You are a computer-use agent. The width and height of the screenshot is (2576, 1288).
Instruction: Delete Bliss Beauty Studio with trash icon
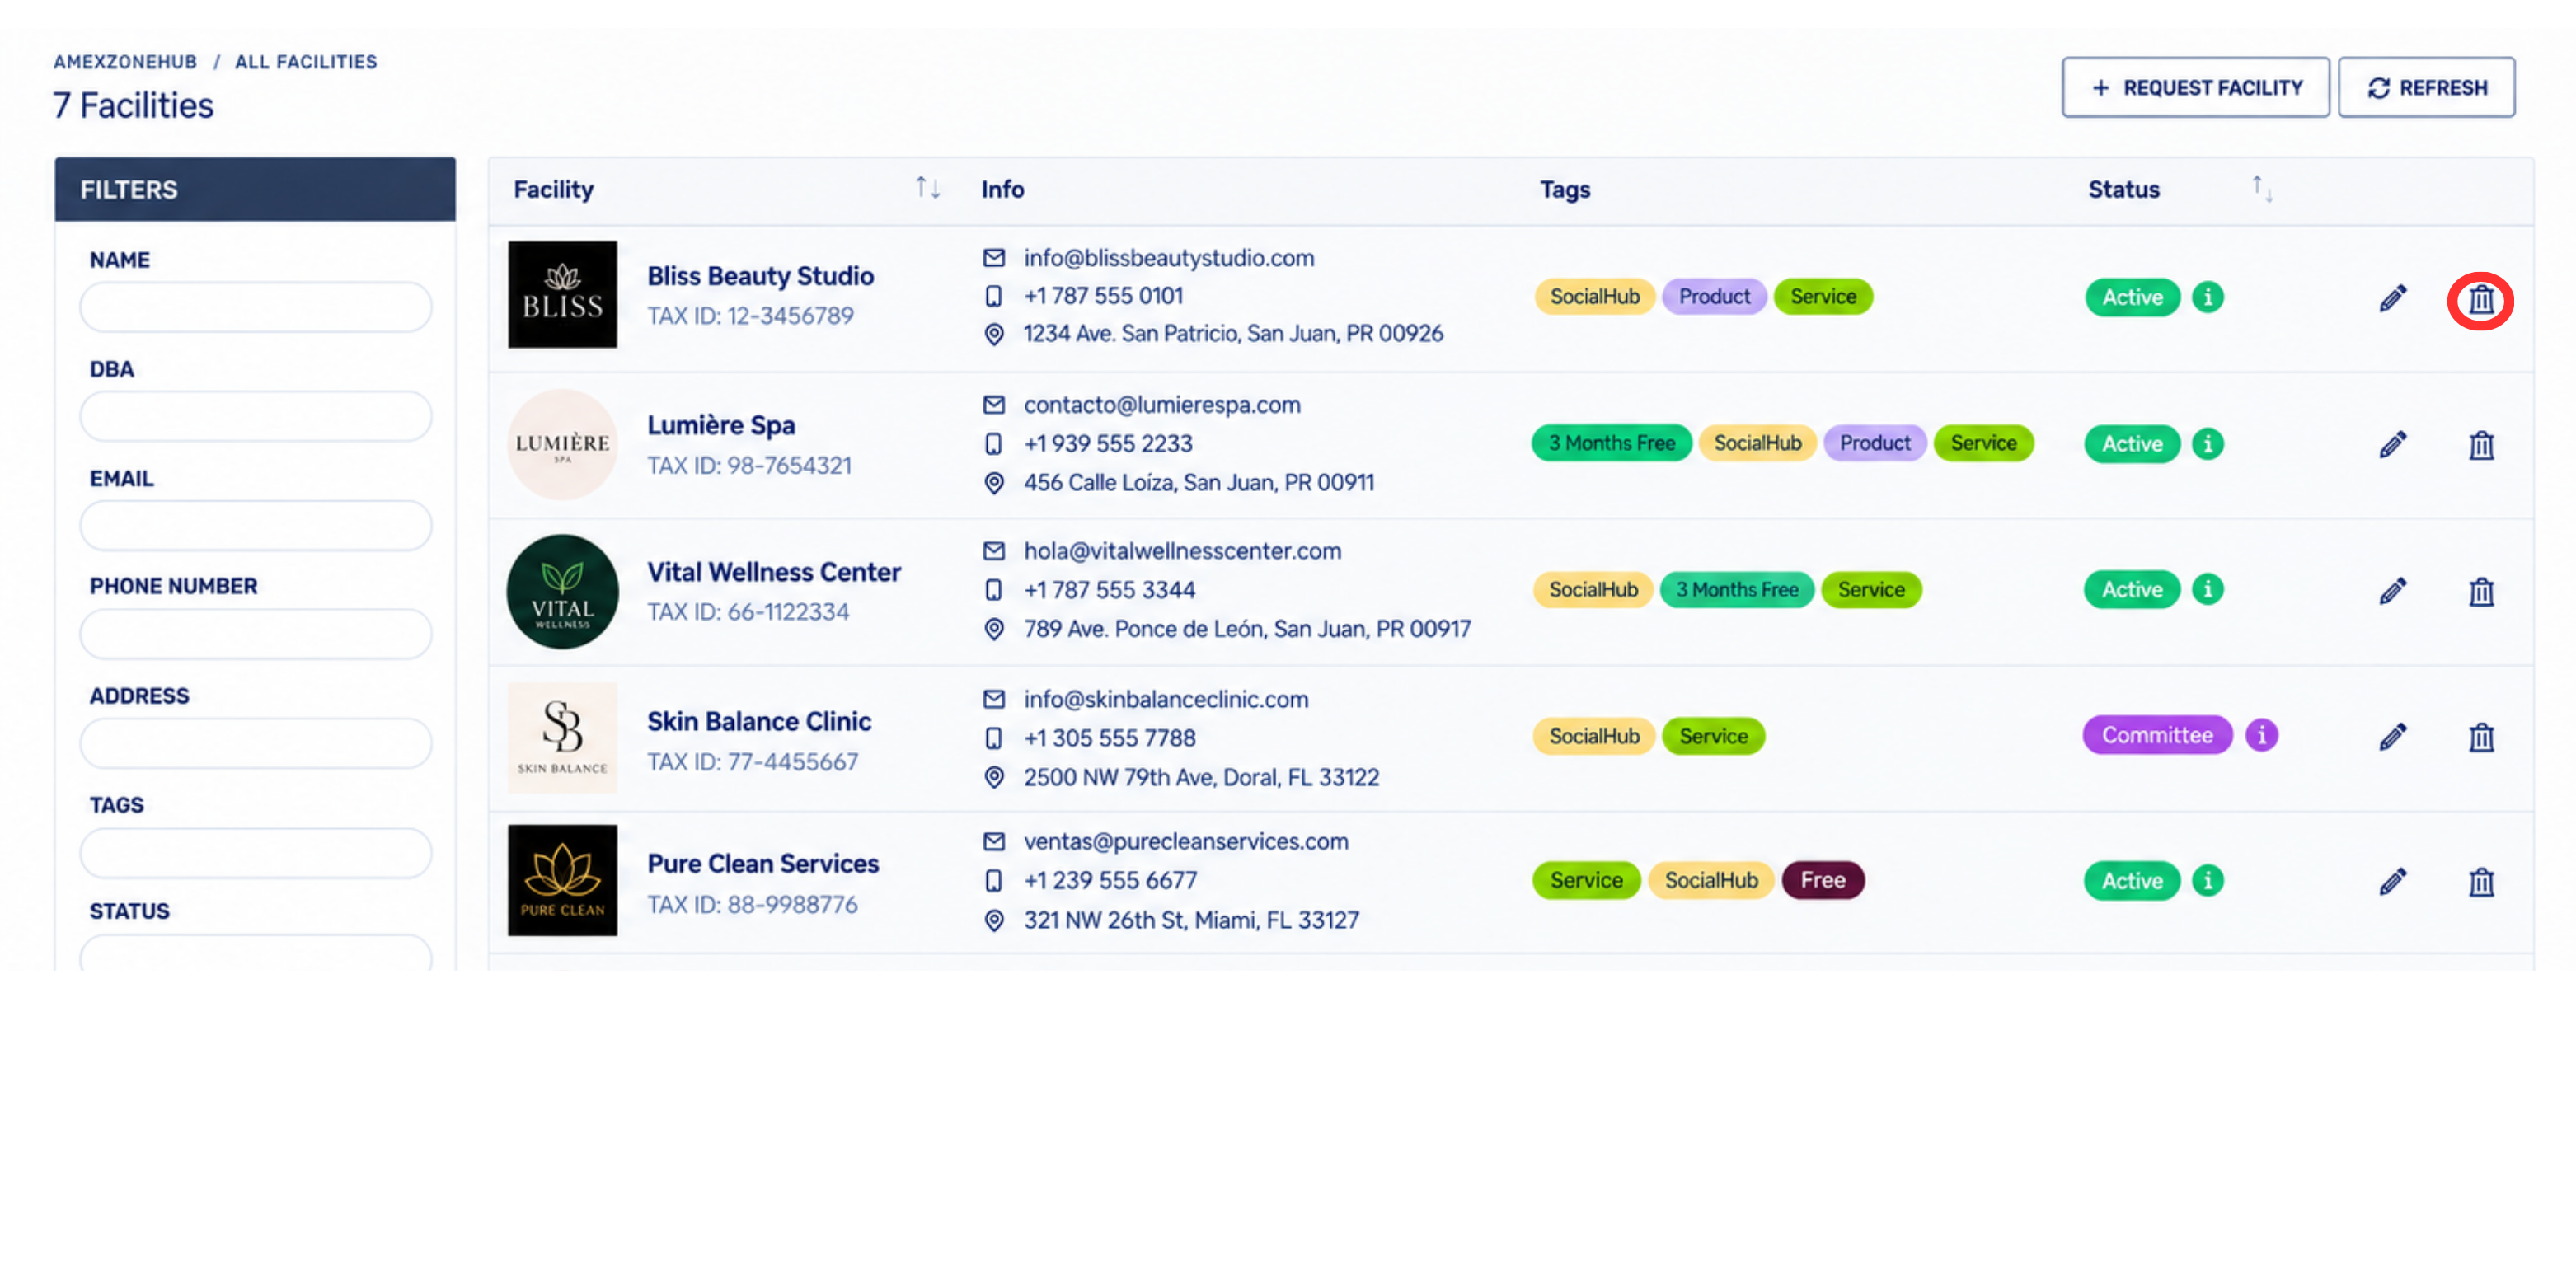2480,299
